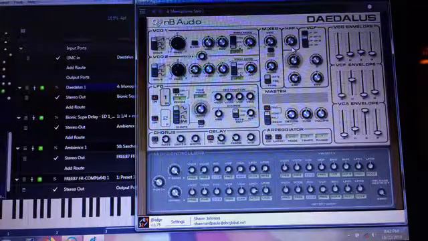Image resolution: width=428 pixels, height=241 pixels.
Task: Open the Daedalus 1 row menu icon
Action: coord(27,88)
